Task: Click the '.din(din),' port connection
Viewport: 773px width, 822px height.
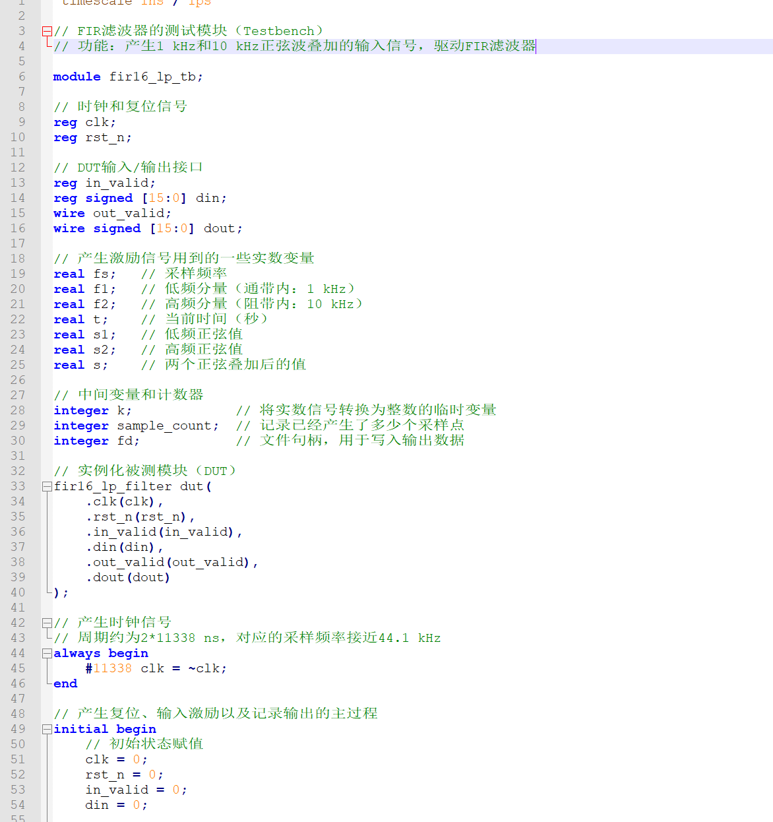Action: tap(125, 547)
